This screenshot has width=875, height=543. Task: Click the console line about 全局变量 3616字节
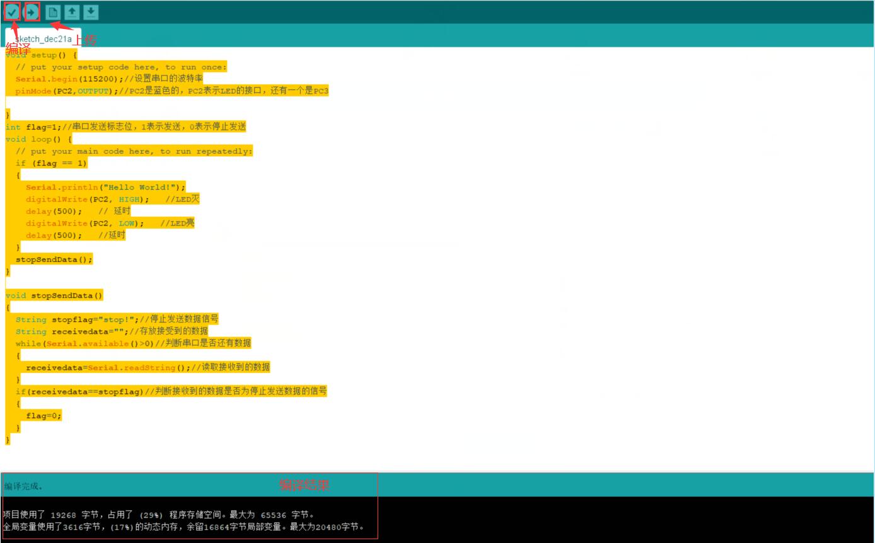(183, 527)
